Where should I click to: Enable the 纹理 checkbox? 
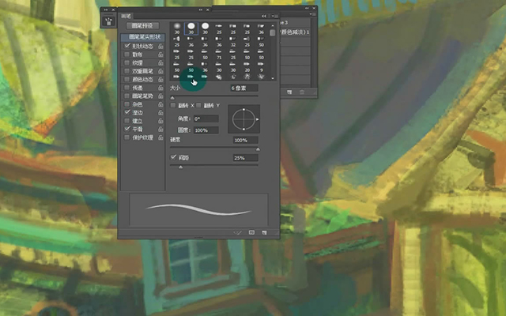coord(127,62)
